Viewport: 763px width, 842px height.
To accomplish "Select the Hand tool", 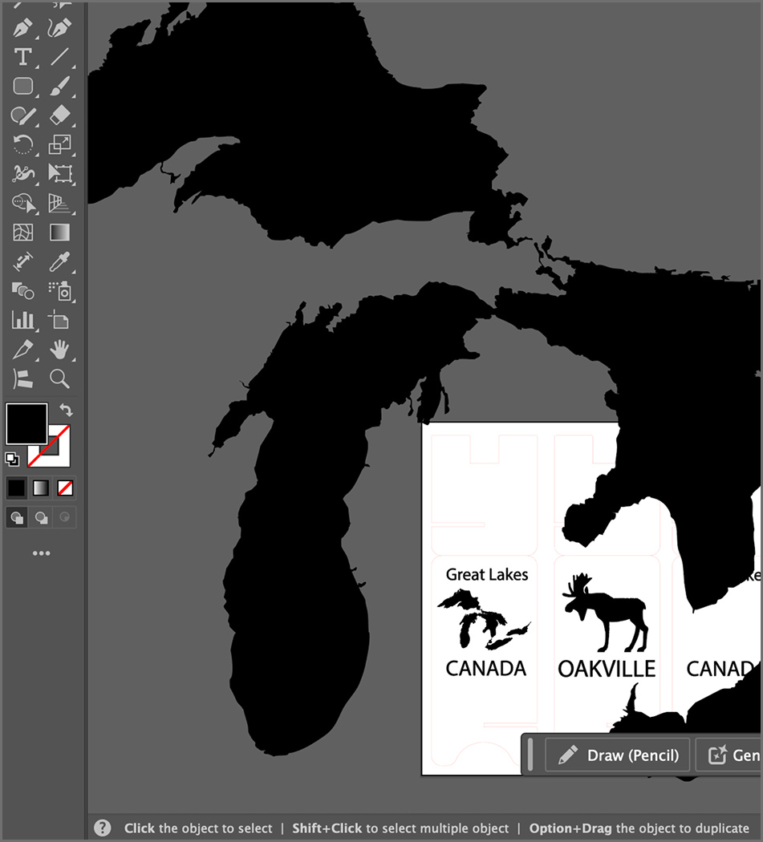I will coord(60,349).
